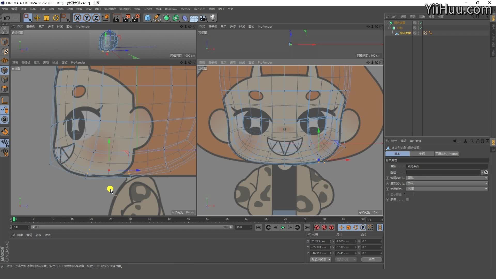Open Edit Render Settings

pyautogui.click(x=136, y=18)
